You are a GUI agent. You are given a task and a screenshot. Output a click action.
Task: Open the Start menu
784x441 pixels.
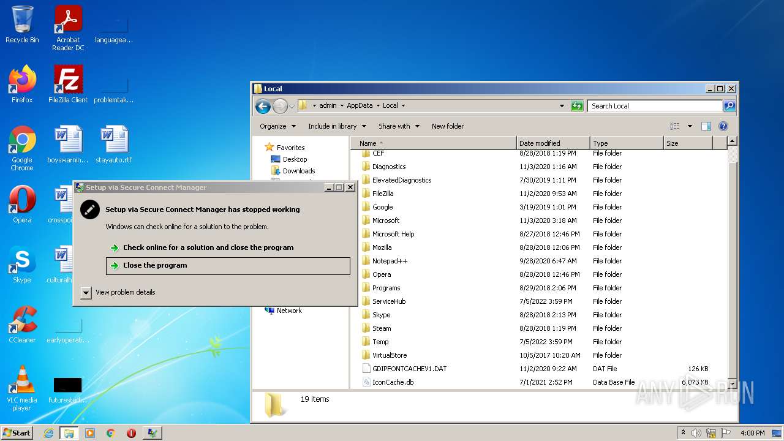click(17, 433)
